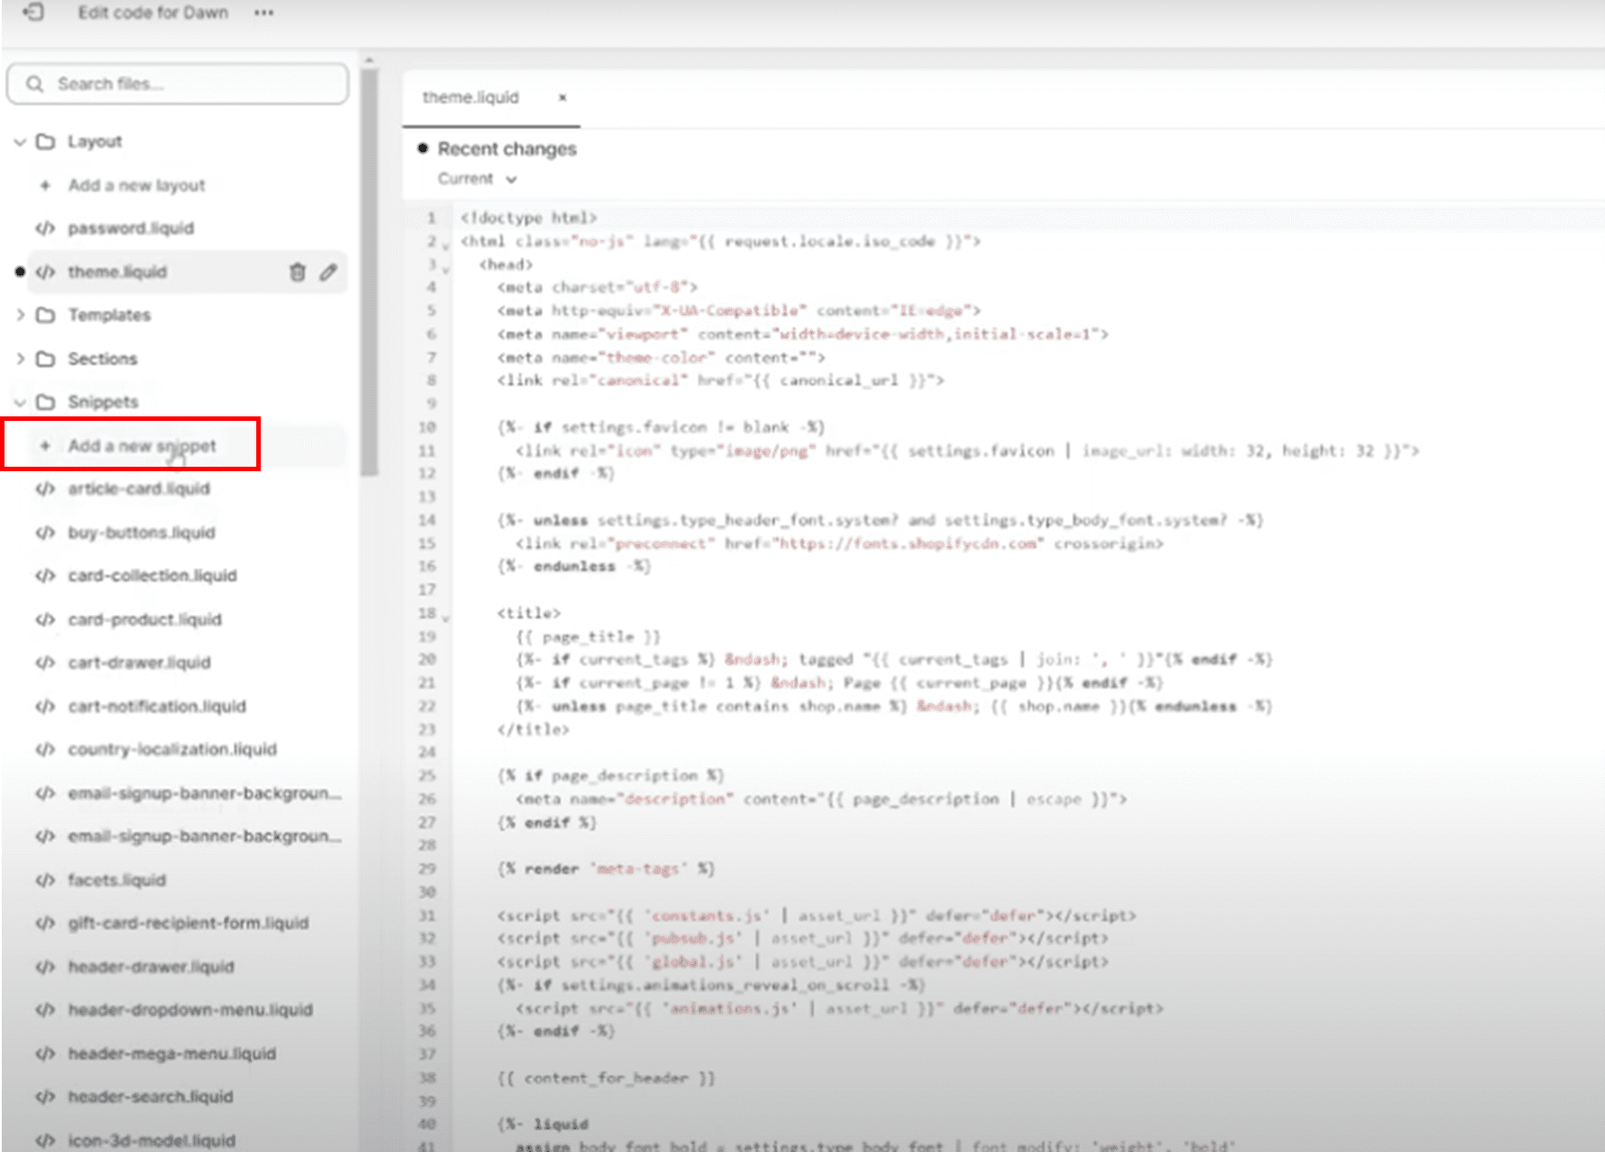Open header-search.liquid snippet

click(151, 1097)
